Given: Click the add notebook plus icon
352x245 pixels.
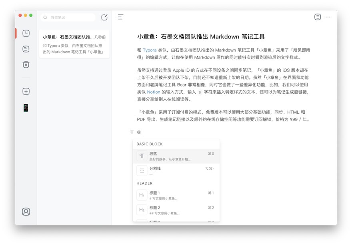Looking at the screenshot, I should 26,91.
